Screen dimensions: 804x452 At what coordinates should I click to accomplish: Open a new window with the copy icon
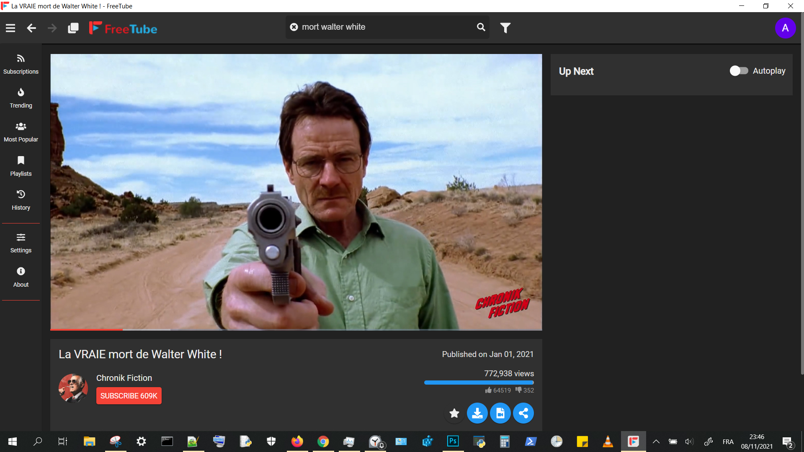[x=73, y=28]
